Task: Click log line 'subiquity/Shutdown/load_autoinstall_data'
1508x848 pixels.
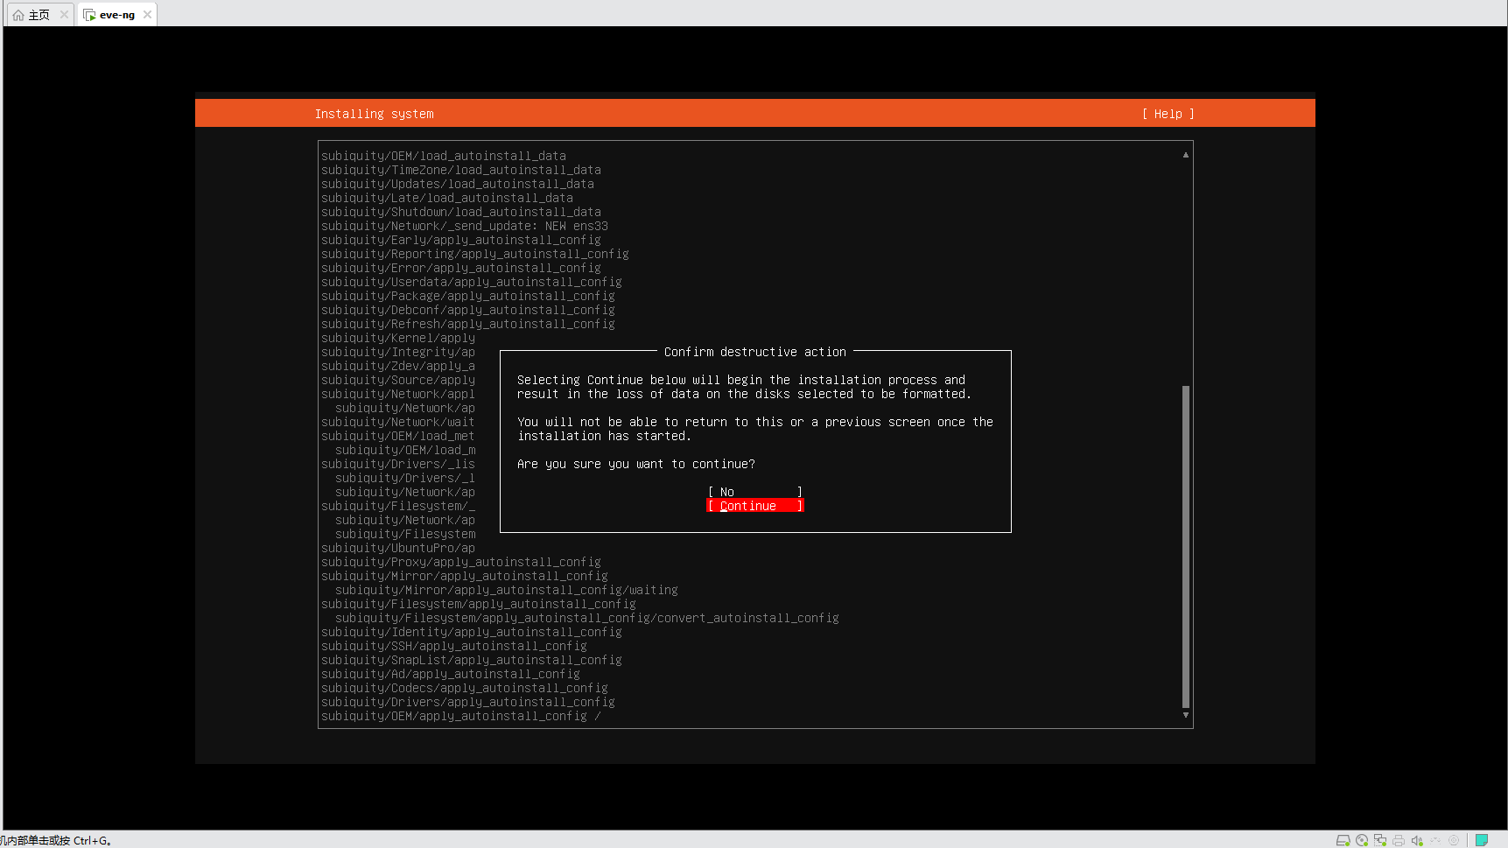Action: [x=461, y=212]
